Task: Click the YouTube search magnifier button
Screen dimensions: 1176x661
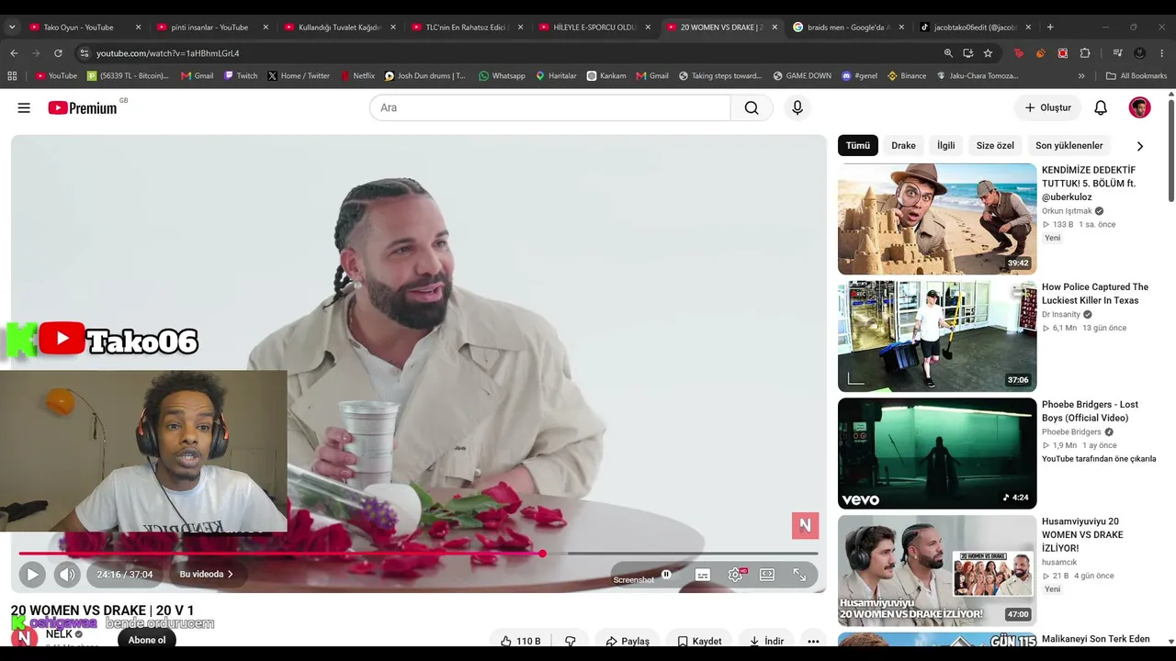Action: 752,107
